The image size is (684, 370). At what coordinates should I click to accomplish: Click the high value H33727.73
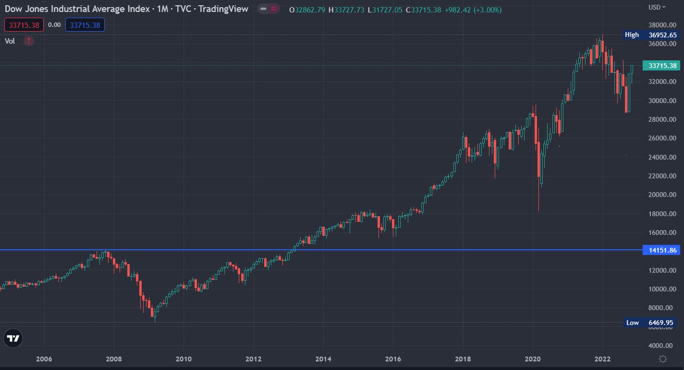(347, 10)
